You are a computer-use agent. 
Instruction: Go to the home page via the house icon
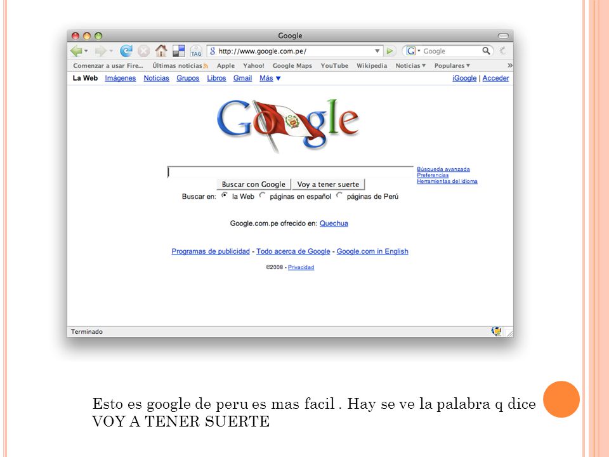[161, 51]
